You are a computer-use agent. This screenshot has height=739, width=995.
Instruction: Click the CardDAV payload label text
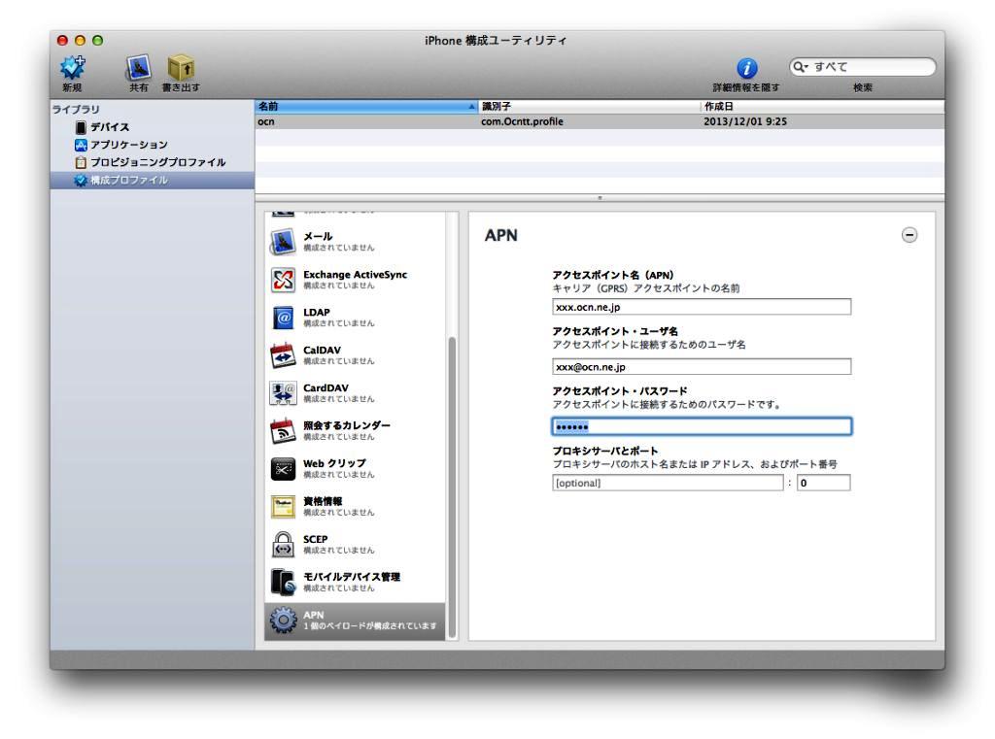pos(326,387)
